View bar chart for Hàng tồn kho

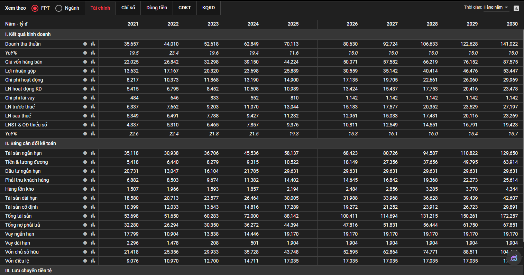[93, 189]
